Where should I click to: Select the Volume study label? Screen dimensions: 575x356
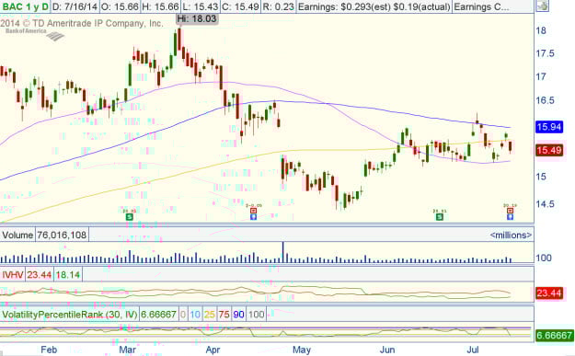[17, 235]
